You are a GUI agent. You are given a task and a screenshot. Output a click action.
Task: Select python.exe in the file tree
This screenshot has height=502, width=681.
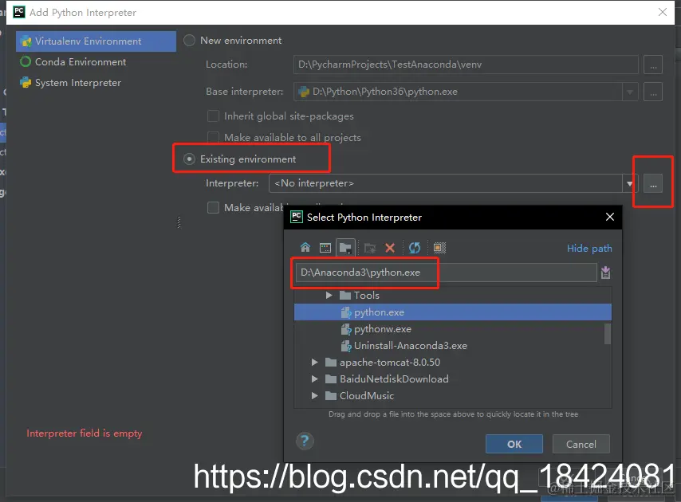(x=453, y=312)
